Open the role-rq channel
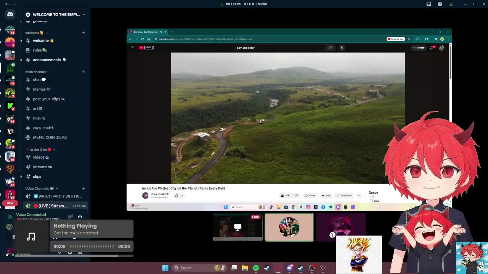 [x=55, y=118]
